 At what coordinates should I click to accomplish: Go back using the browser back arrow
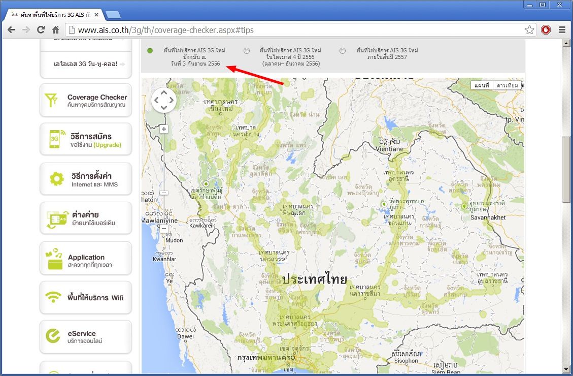tap(11, 29)
